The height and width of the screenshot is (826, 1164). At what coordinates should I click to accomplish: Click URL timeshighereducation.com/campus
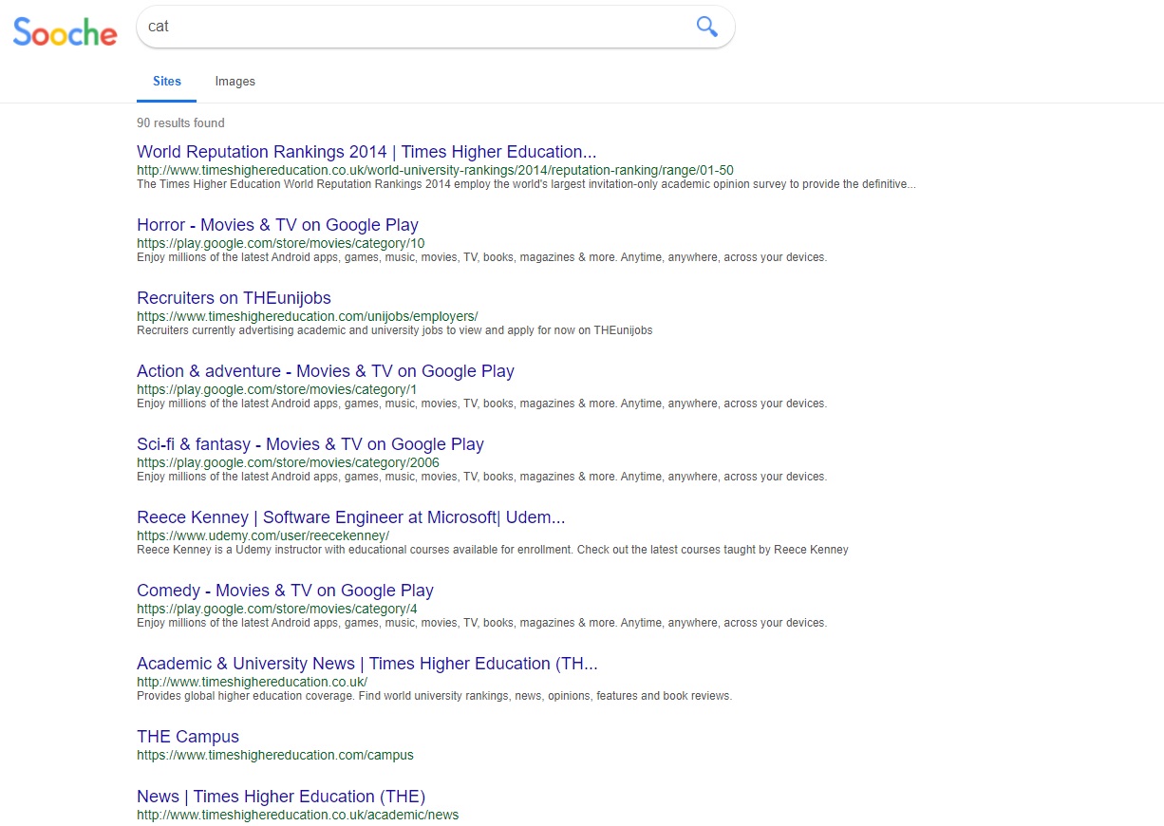(x=275, y=756)
